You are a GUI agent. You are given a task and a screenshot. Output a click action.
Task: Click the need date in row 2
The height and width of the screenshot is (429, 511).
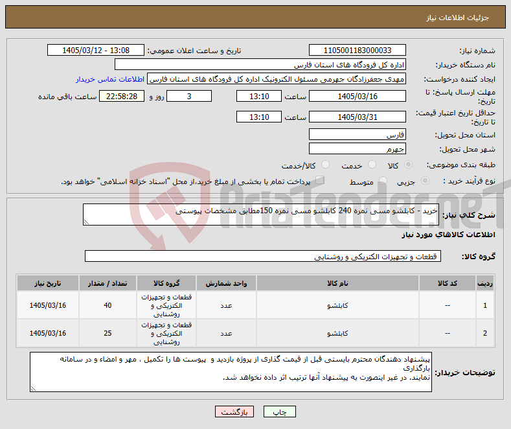47,333
